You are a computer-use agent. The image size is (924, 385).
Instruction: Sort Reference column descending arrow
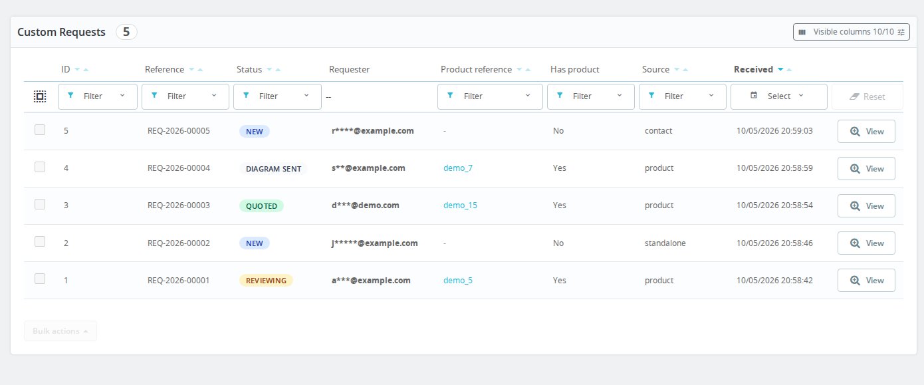coord(191,70)
